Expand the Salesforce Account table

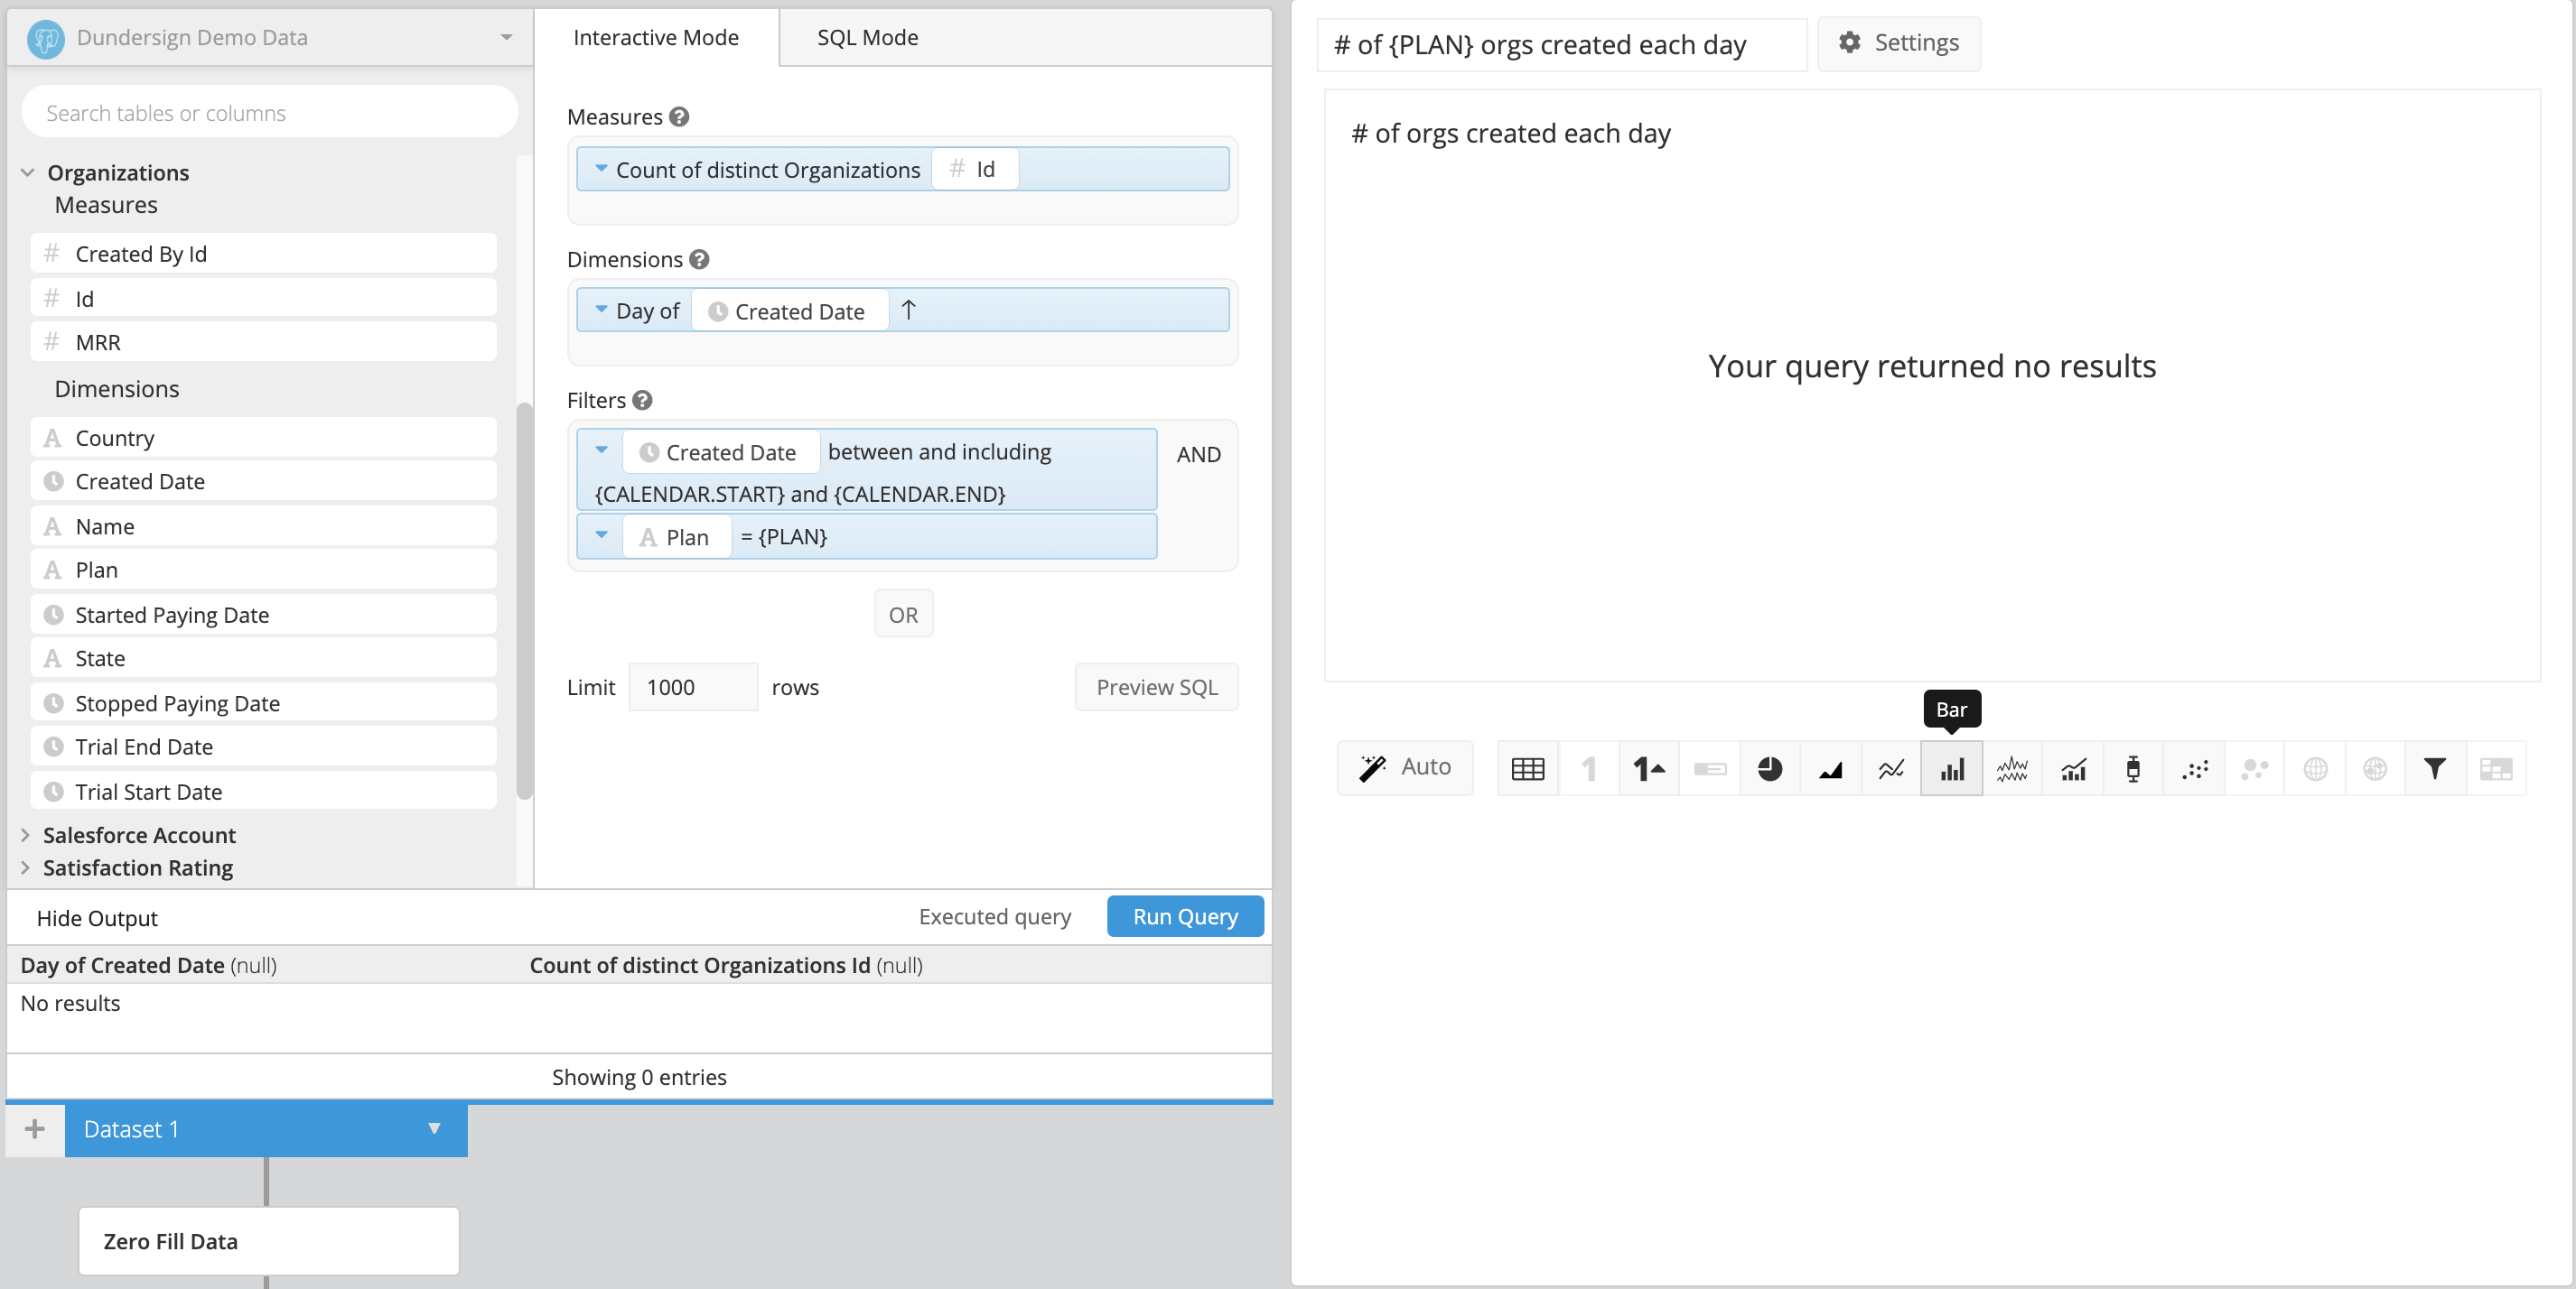[25, 834]
